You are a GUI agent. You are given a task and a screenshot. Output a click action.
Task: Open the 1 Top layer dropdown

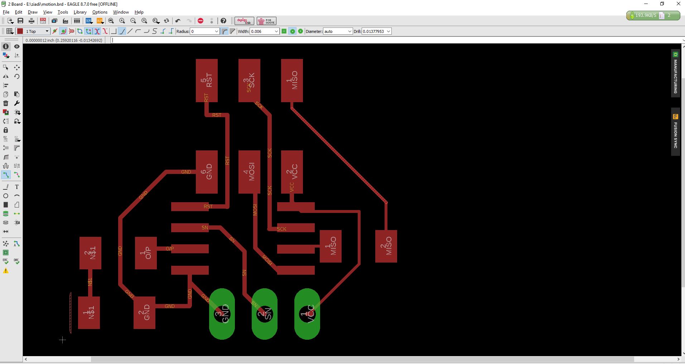tap(47, 31)
